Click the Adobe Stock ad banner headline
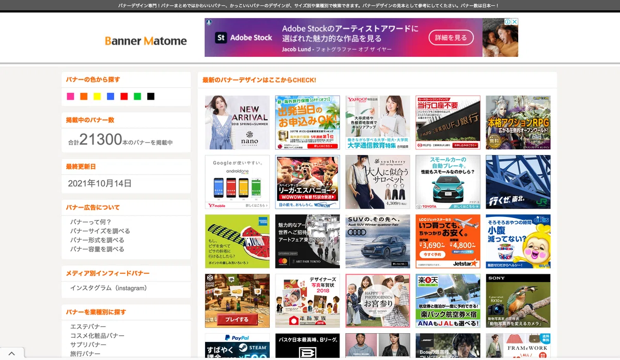Image resolution: width=620 pixels, height=360 pixels. tap(350, 34)
